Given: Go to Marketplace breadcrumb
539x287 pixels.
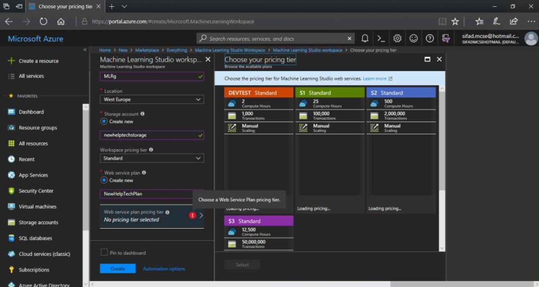Looking at the screenshot, I should click(x=147, y=50).
